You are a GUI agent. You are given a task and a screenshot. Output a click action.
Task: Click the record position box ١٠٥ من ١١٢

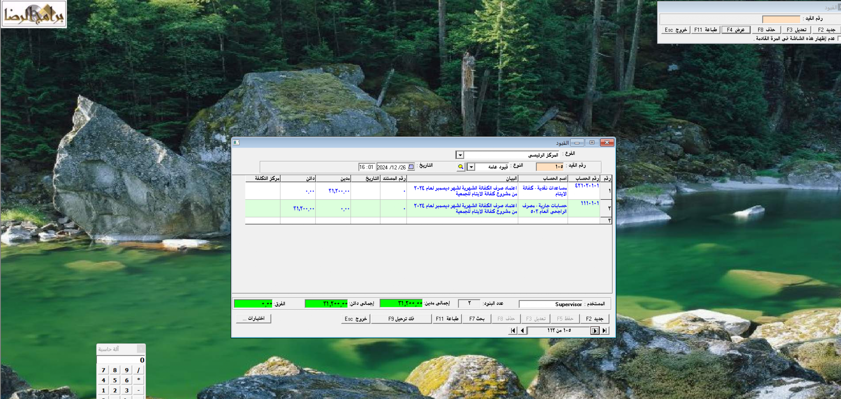[559, 331]
